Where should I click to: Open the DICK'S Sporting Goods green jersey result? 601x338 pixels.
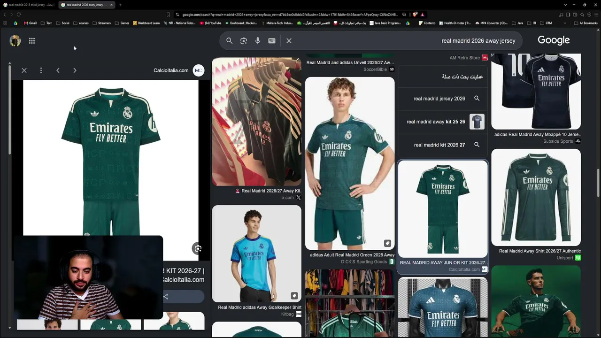pos(350,171)
